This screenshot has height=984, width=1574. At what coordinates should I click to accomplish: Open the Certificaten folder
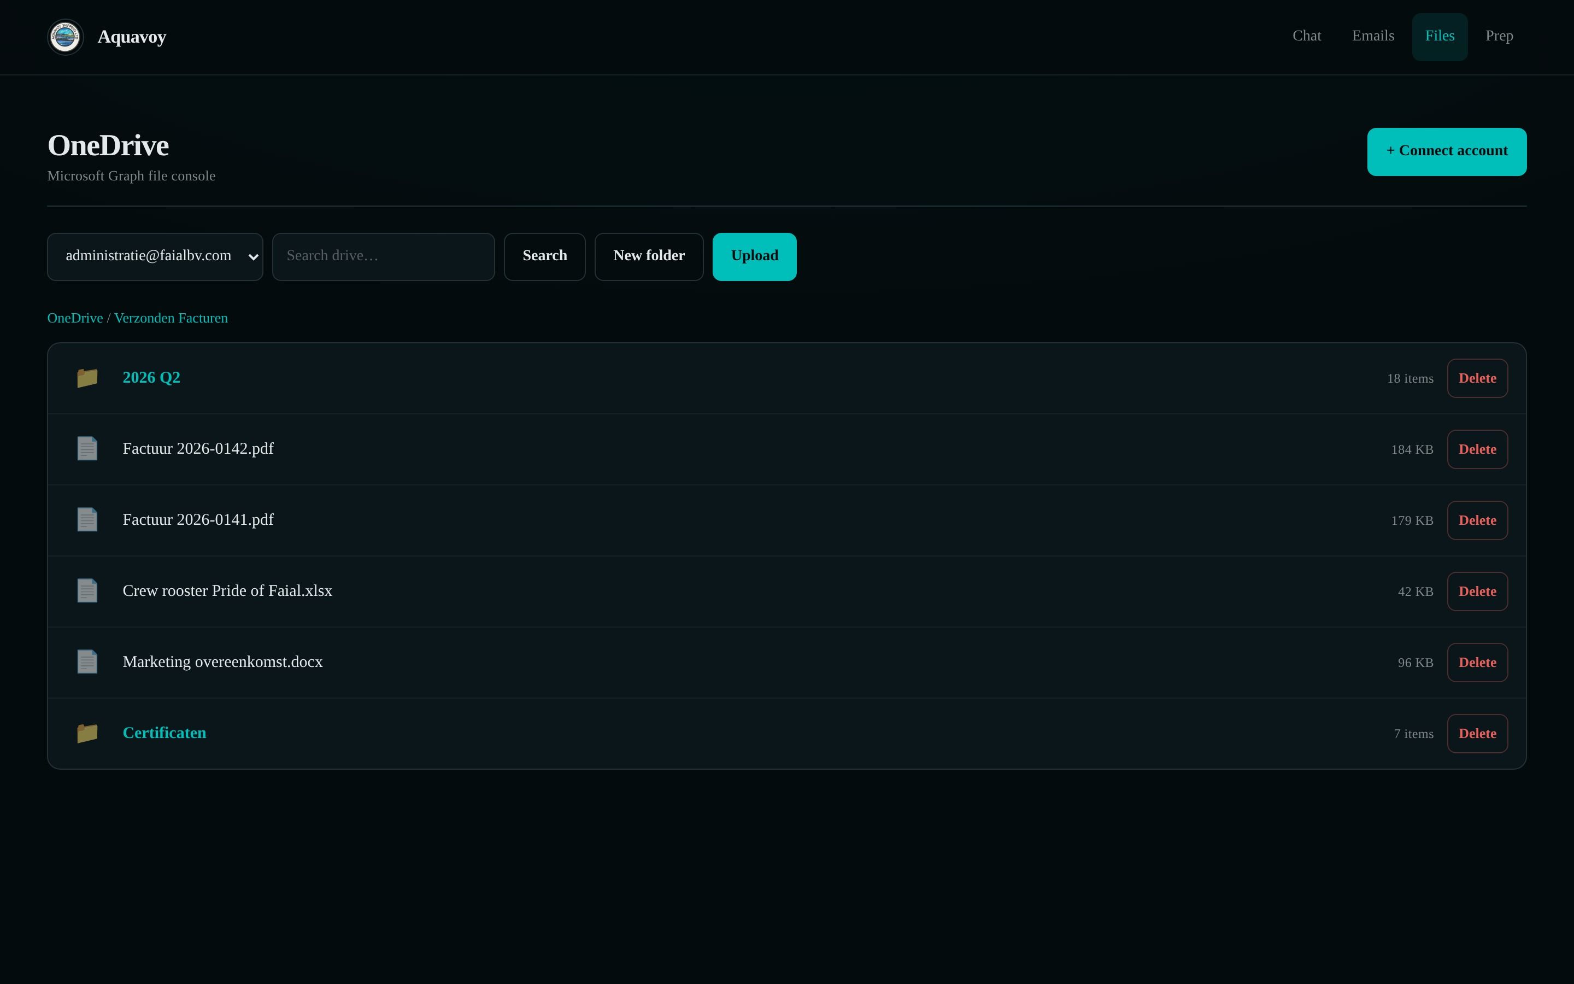(165, 734)
